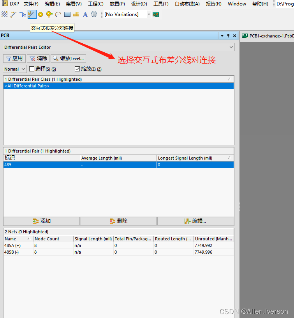Click the variations board icon after the dropdown
The width and height of the screenshot is (294, 318).
156,14
